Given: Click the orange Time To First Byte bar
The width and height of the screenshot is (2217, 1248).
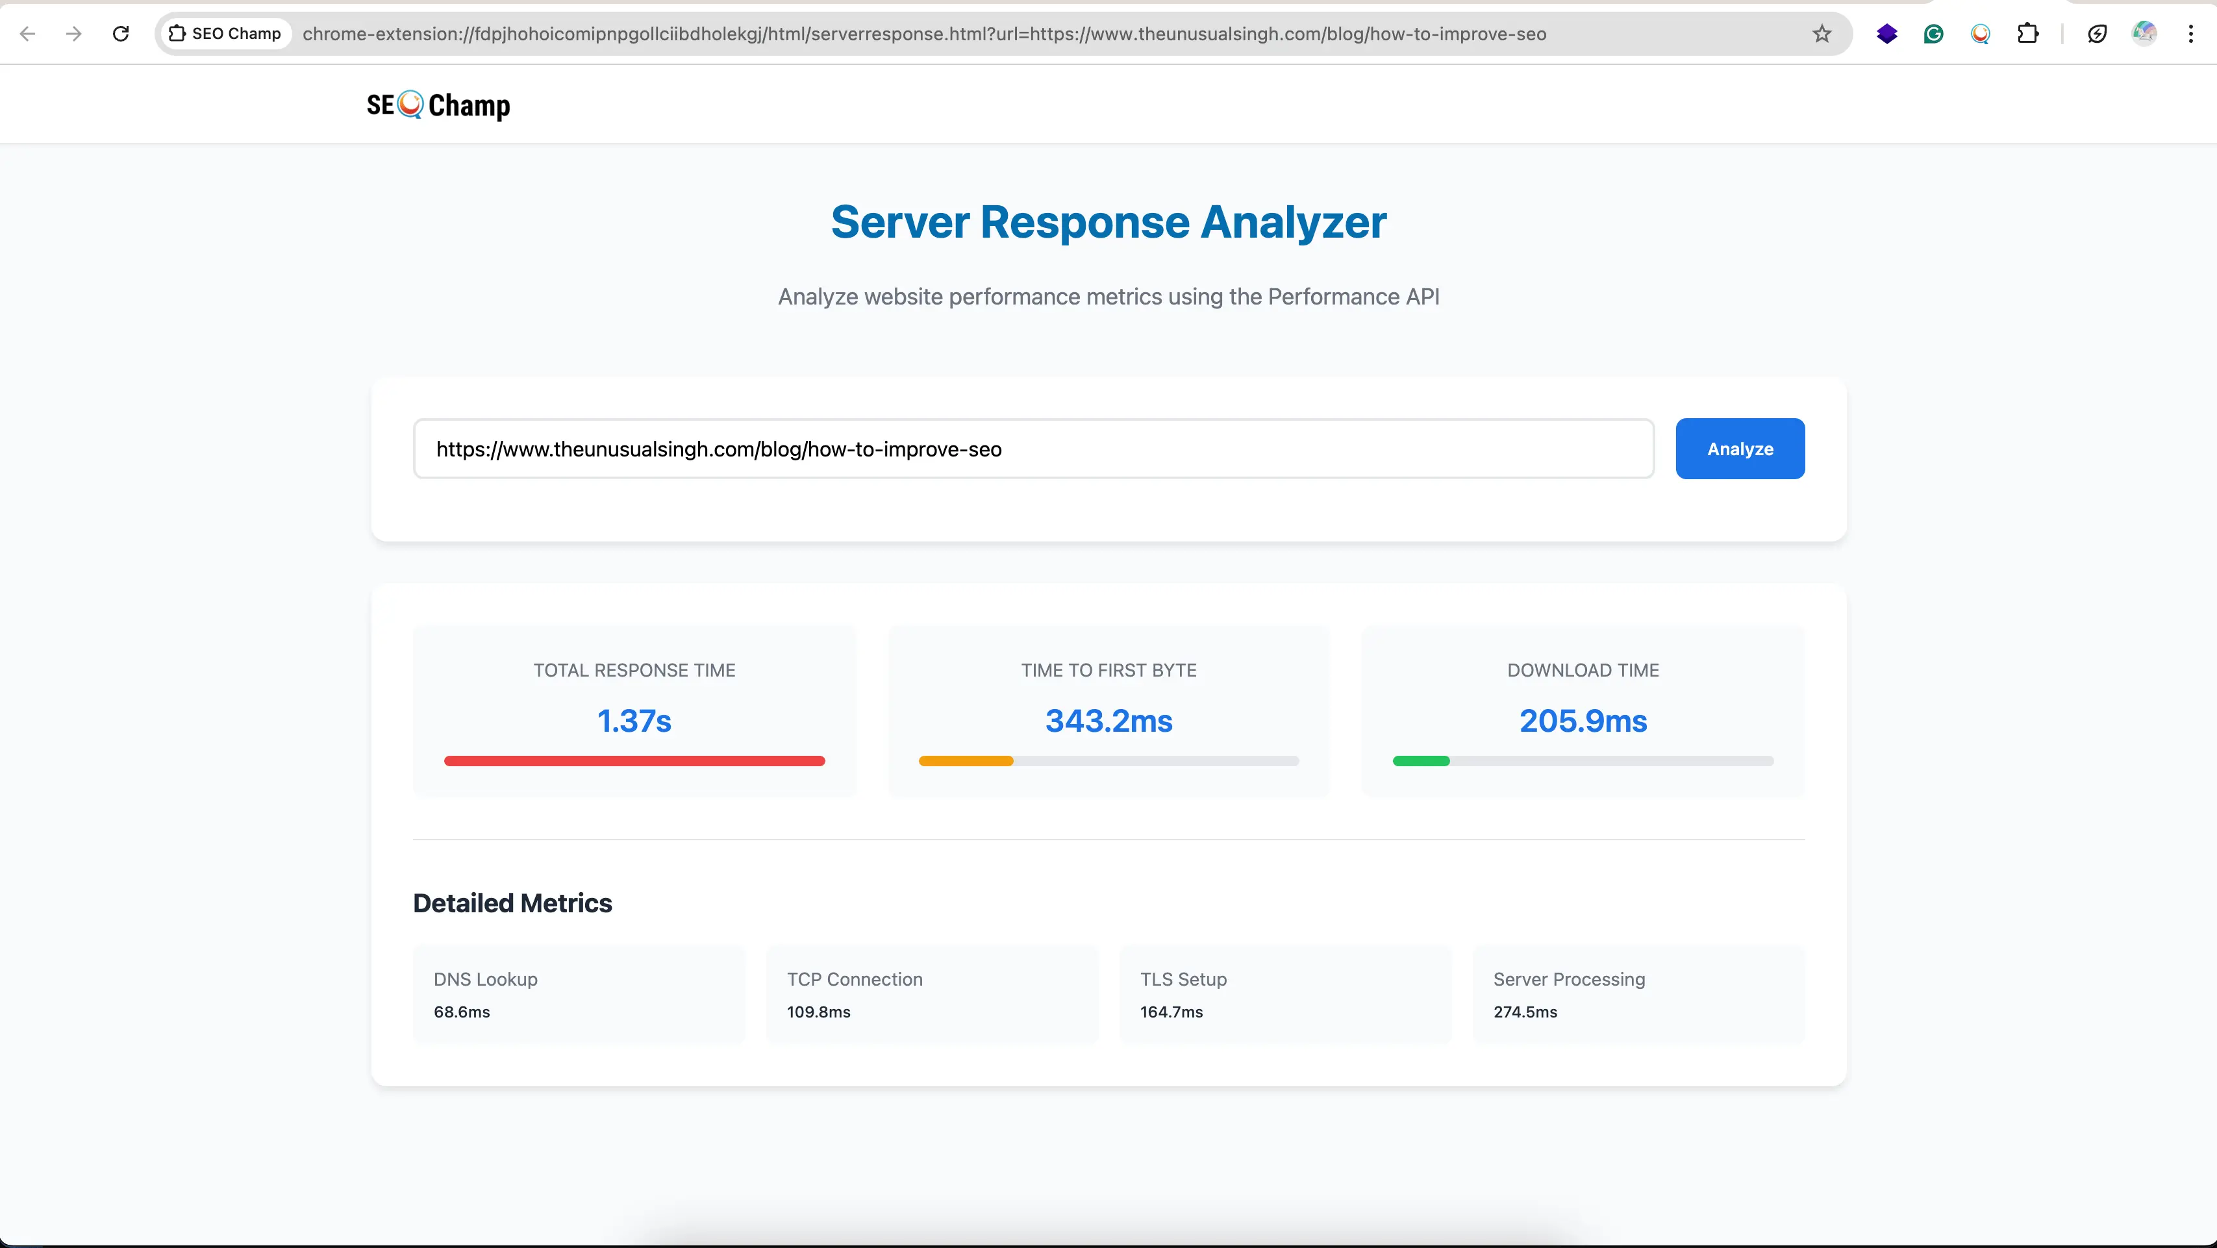Looking at the screenshot, I should point(966,761).
